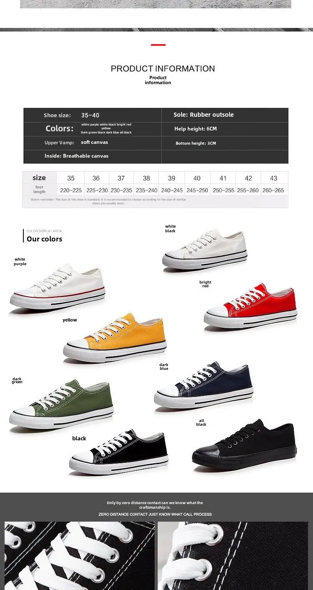Click the Our colors heading
Image resolution: width=313 pixels, height=590 pixels.
click(x=44, y=239)
